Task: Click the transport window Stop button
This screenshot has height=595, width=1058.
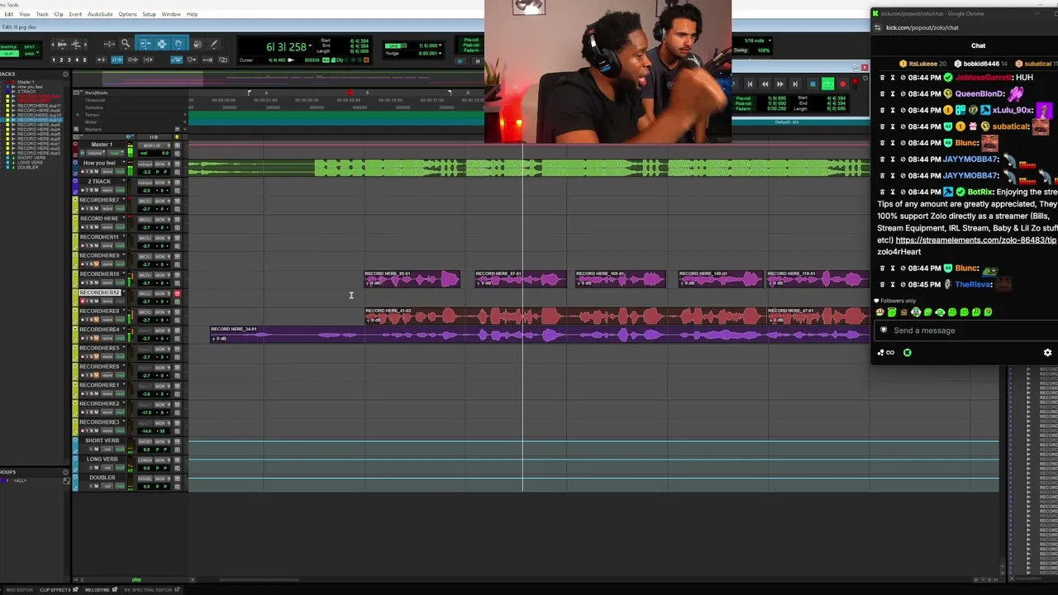Action: tap(813, 84)
